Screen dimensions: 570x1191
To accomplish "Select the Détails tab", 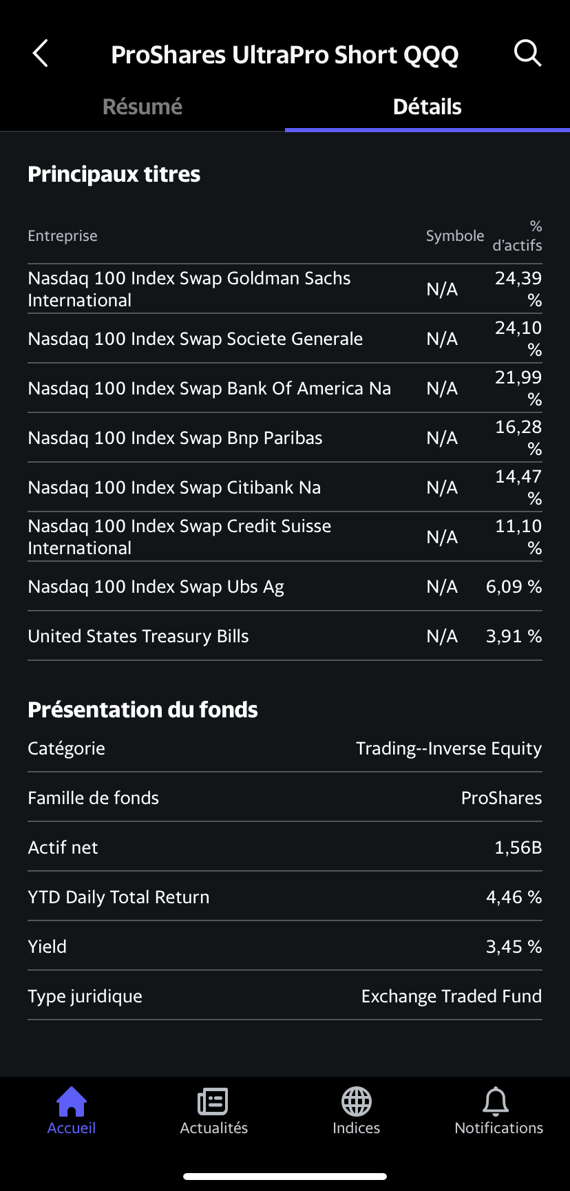I will pyautogui.click(x=427, y=107).
